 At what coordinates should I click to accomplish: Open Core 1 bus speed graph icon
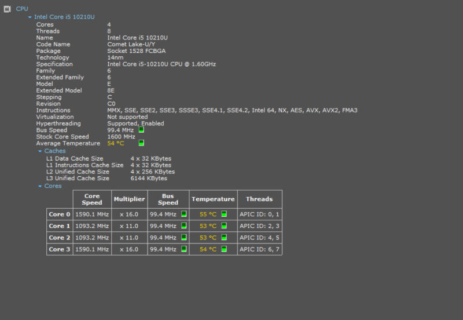(183, 226)
